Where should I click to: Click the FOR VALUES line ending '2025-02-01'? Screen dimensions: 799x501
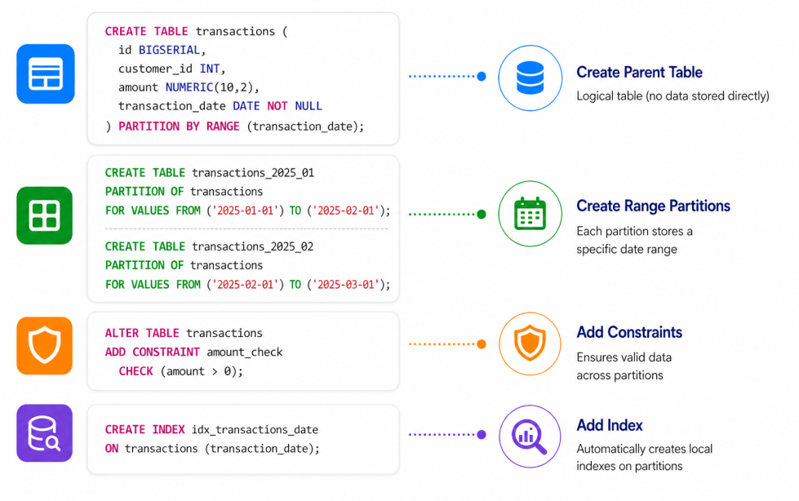point(247,211)
